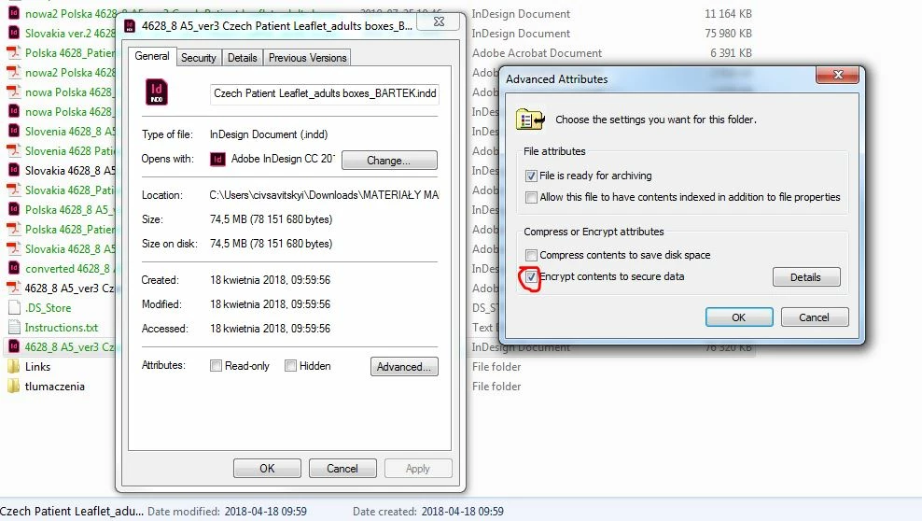Enable the contents indexed checkbox
Viewport: 922px width, 521px height.
click(x=531, y=198)
